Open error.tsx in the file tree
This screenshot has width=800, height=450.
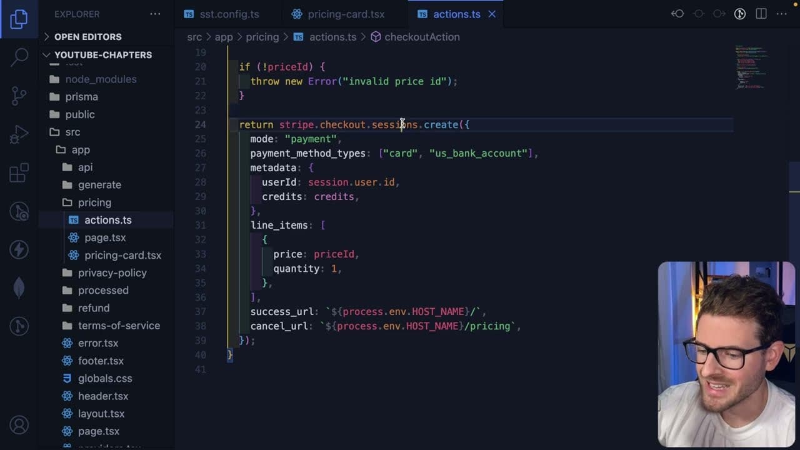98,343
